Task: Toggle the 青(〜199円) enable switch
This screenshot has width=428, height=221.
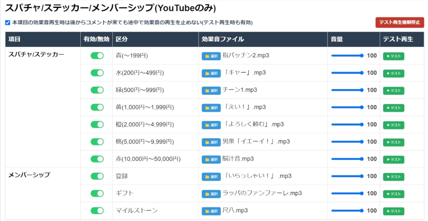Action: click(97, 56)
